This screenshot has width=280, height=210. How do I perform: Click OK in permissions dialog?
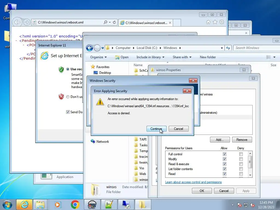click(202, 191)
